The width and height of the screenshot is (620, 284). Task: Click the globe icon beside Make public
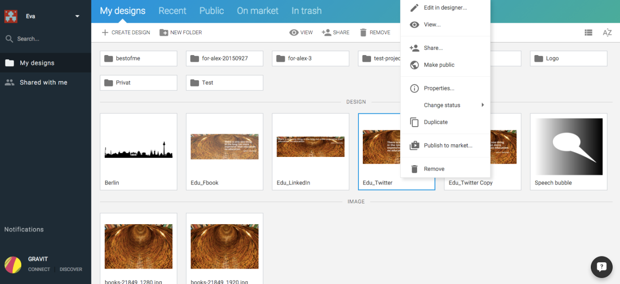click(414, 65)
